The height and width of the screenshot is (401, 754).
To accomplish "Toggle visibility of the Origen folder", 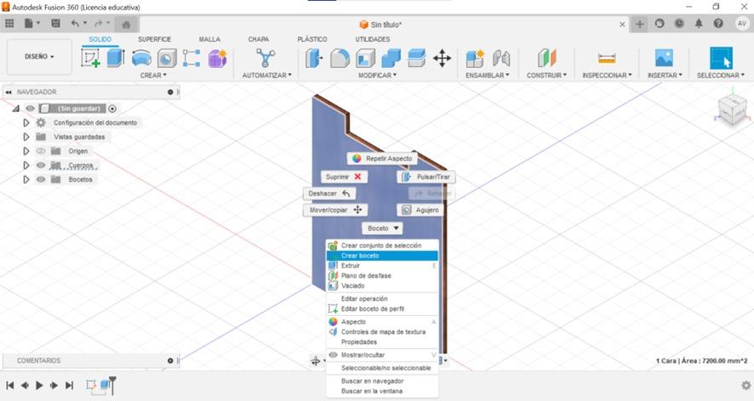I will (x=41, y=150).
